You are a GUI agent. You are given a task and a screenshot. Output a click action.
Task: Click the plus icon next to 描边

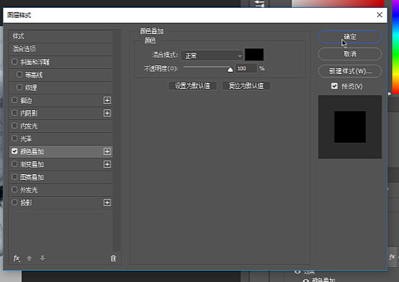[107, 100]
